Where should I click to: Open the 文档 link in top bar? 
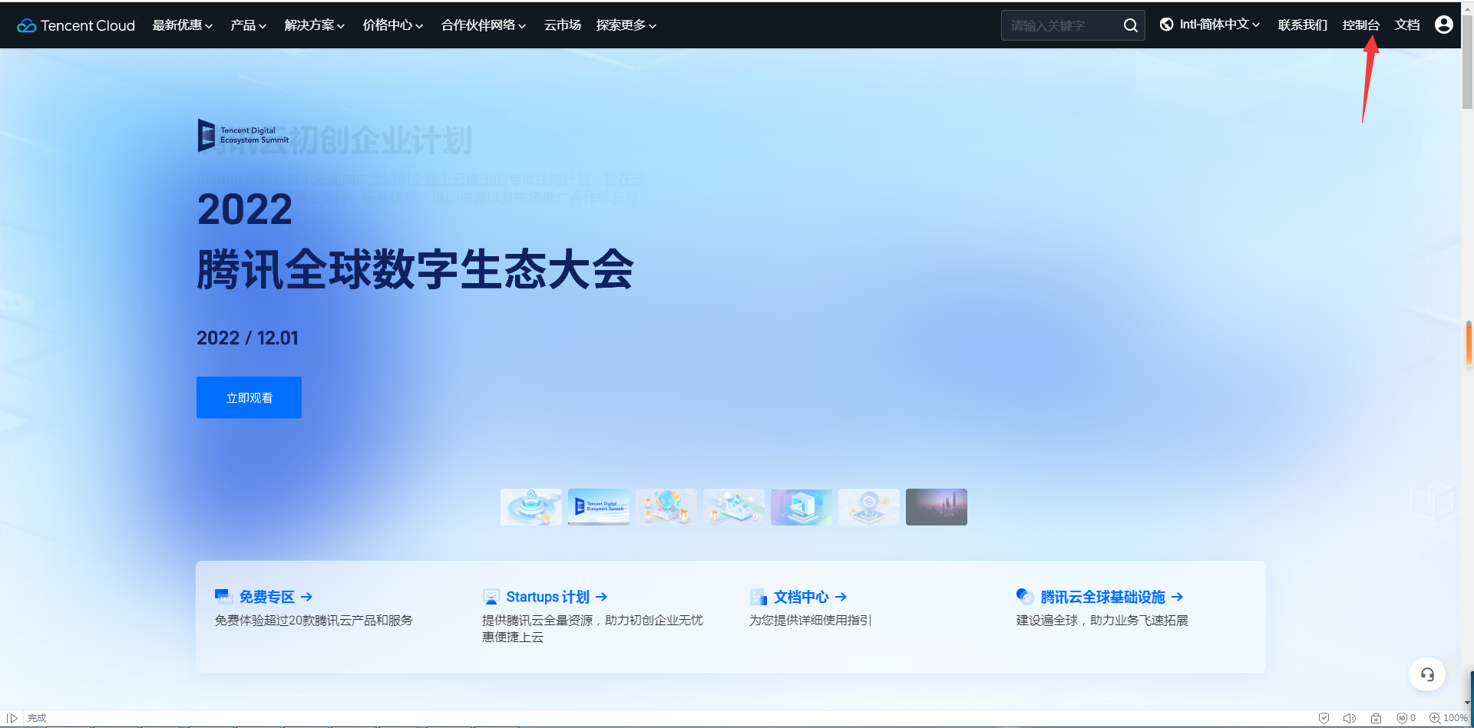coord(1407,25)
